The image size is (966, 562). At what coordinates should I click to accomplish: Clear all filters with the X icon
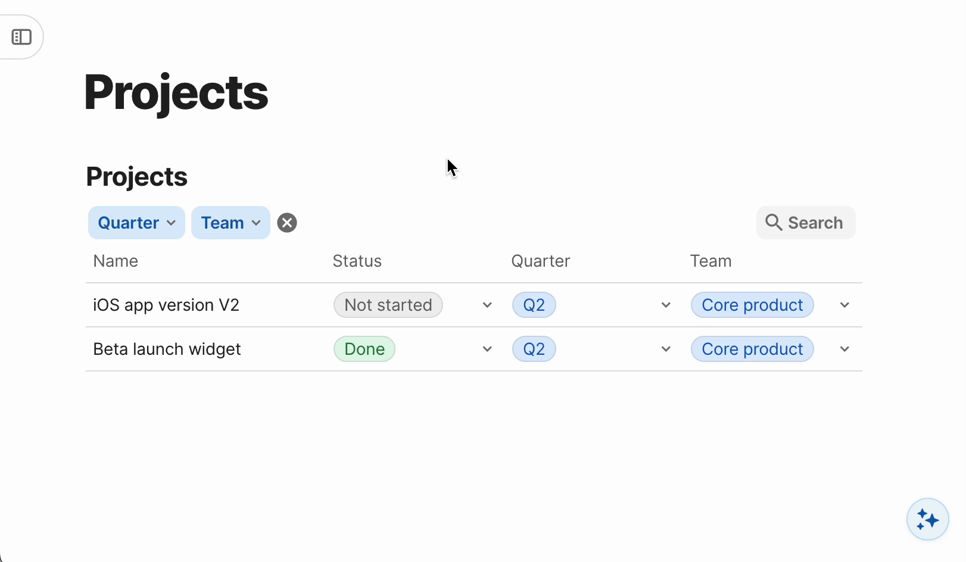[287, 223]
